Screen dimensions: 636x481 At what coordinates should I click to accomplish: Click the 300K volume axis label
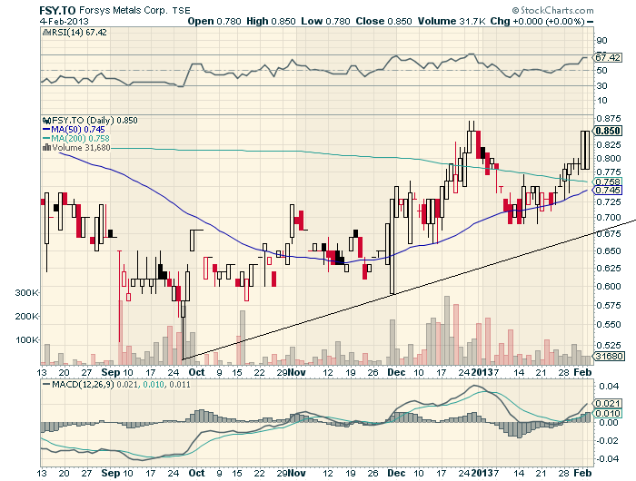pyautogui.click(x=26, y=292)
